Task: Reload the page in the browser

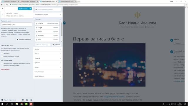Action: pyautogui.click(x=7, y=5)
